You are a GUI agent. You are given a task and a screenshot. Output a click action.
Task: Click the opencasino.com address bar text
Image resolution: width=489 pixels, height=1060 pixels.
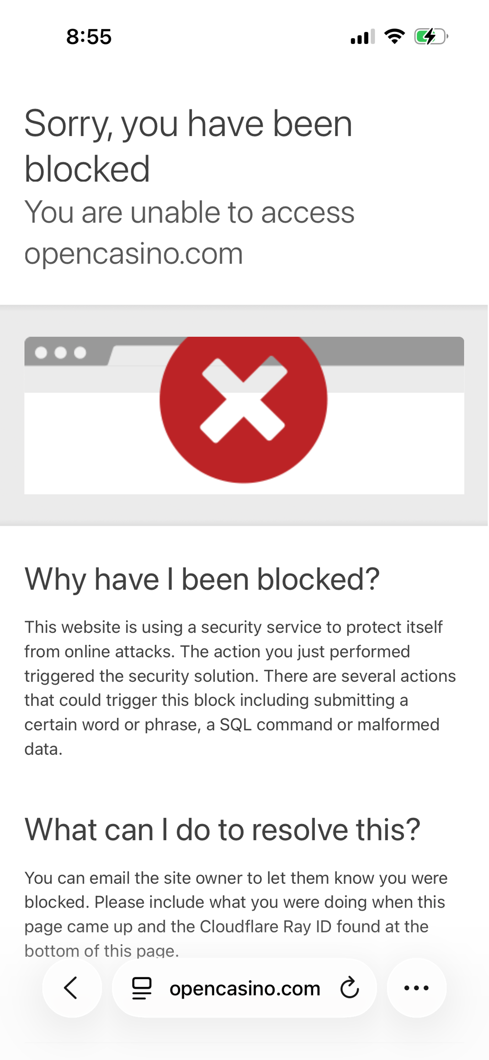pyautogui.click(x=244, y=988)
